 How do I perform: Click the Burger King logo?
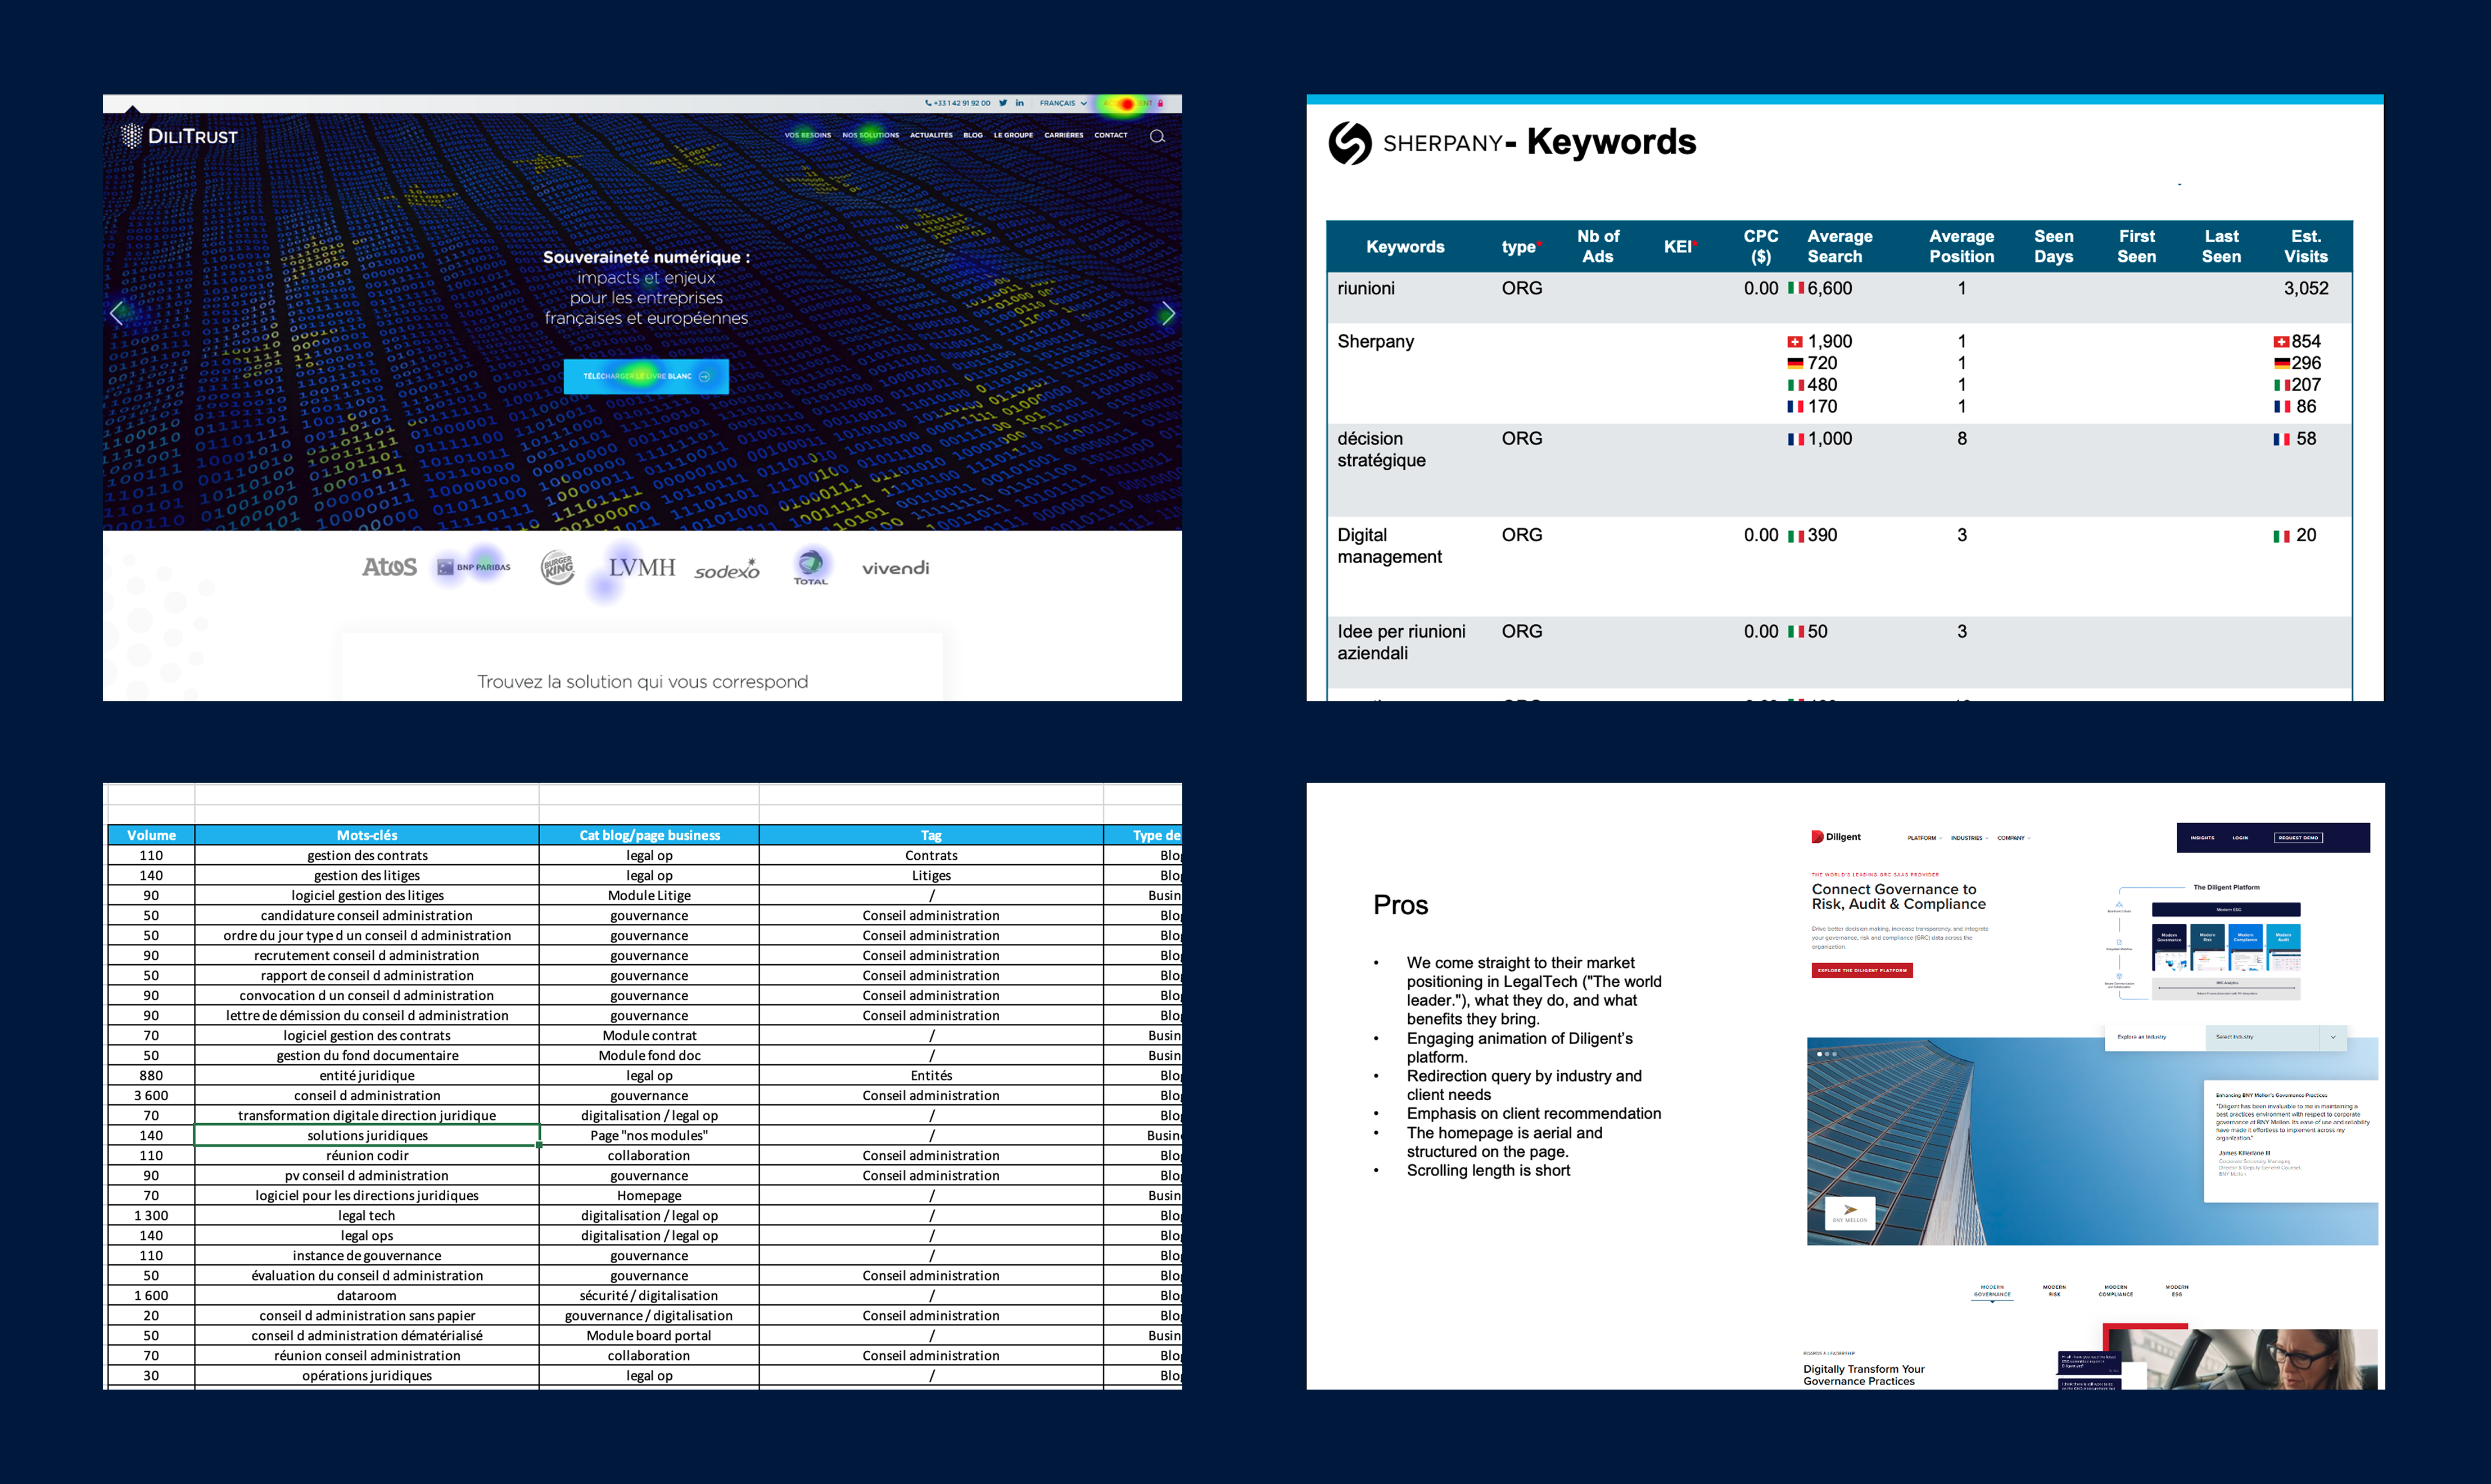coord(557,567)
